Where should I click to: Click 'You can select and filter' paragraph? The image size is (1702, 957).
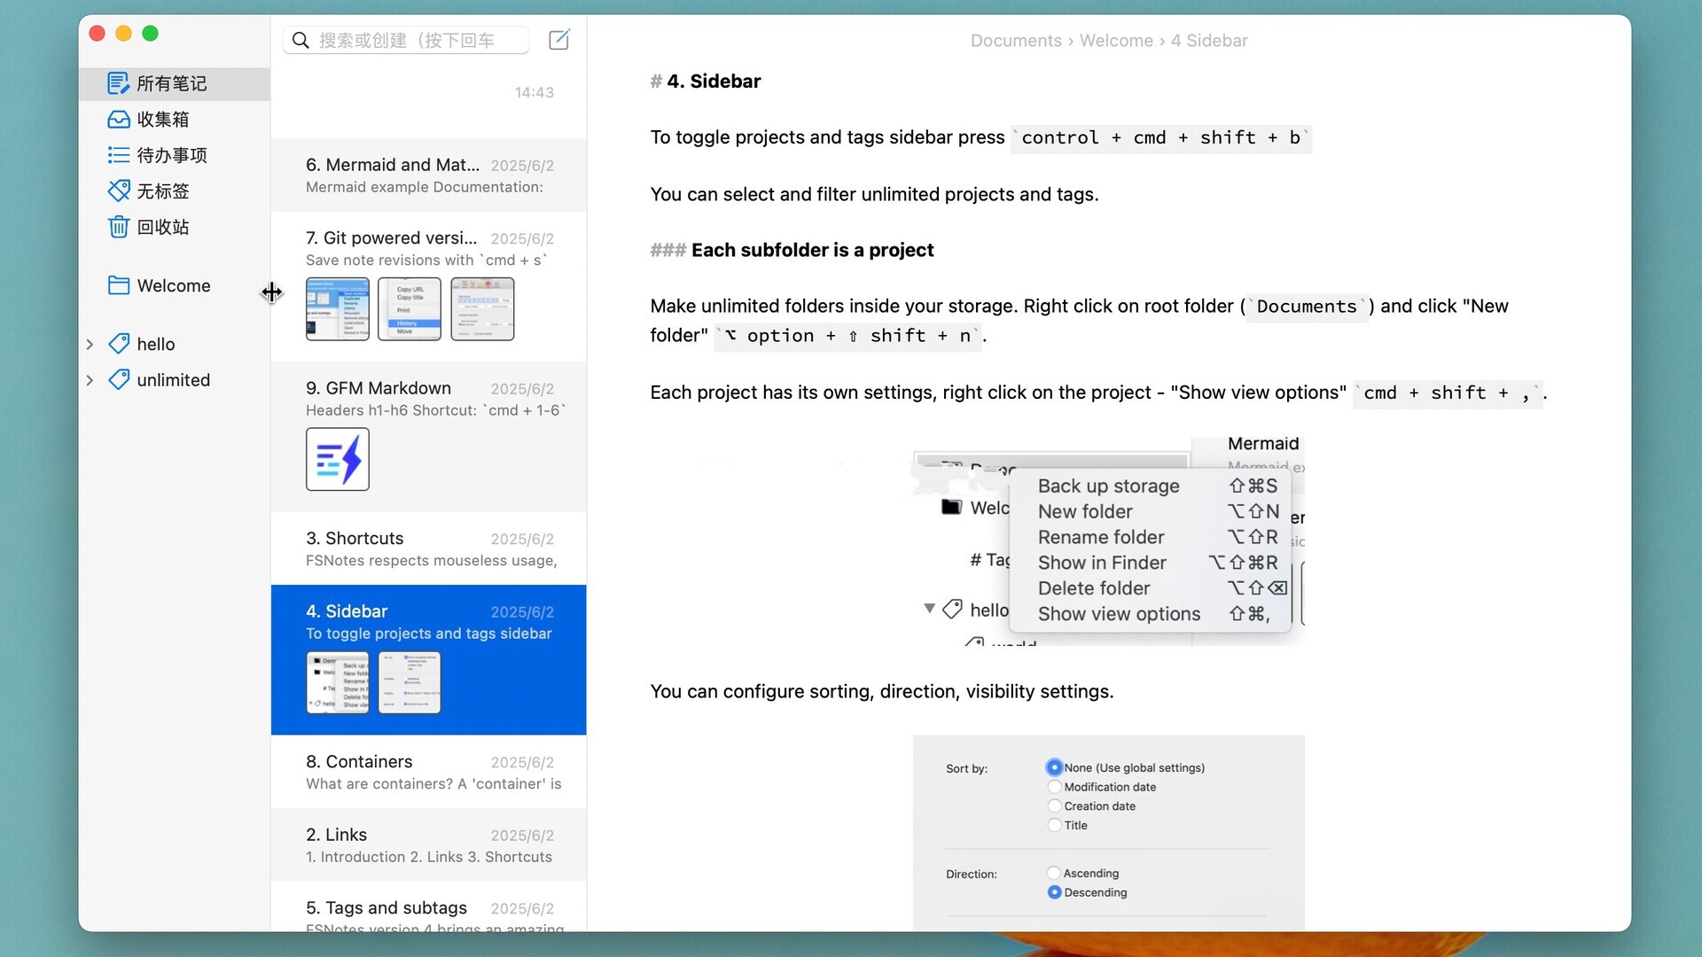click(x=874, y=194)
